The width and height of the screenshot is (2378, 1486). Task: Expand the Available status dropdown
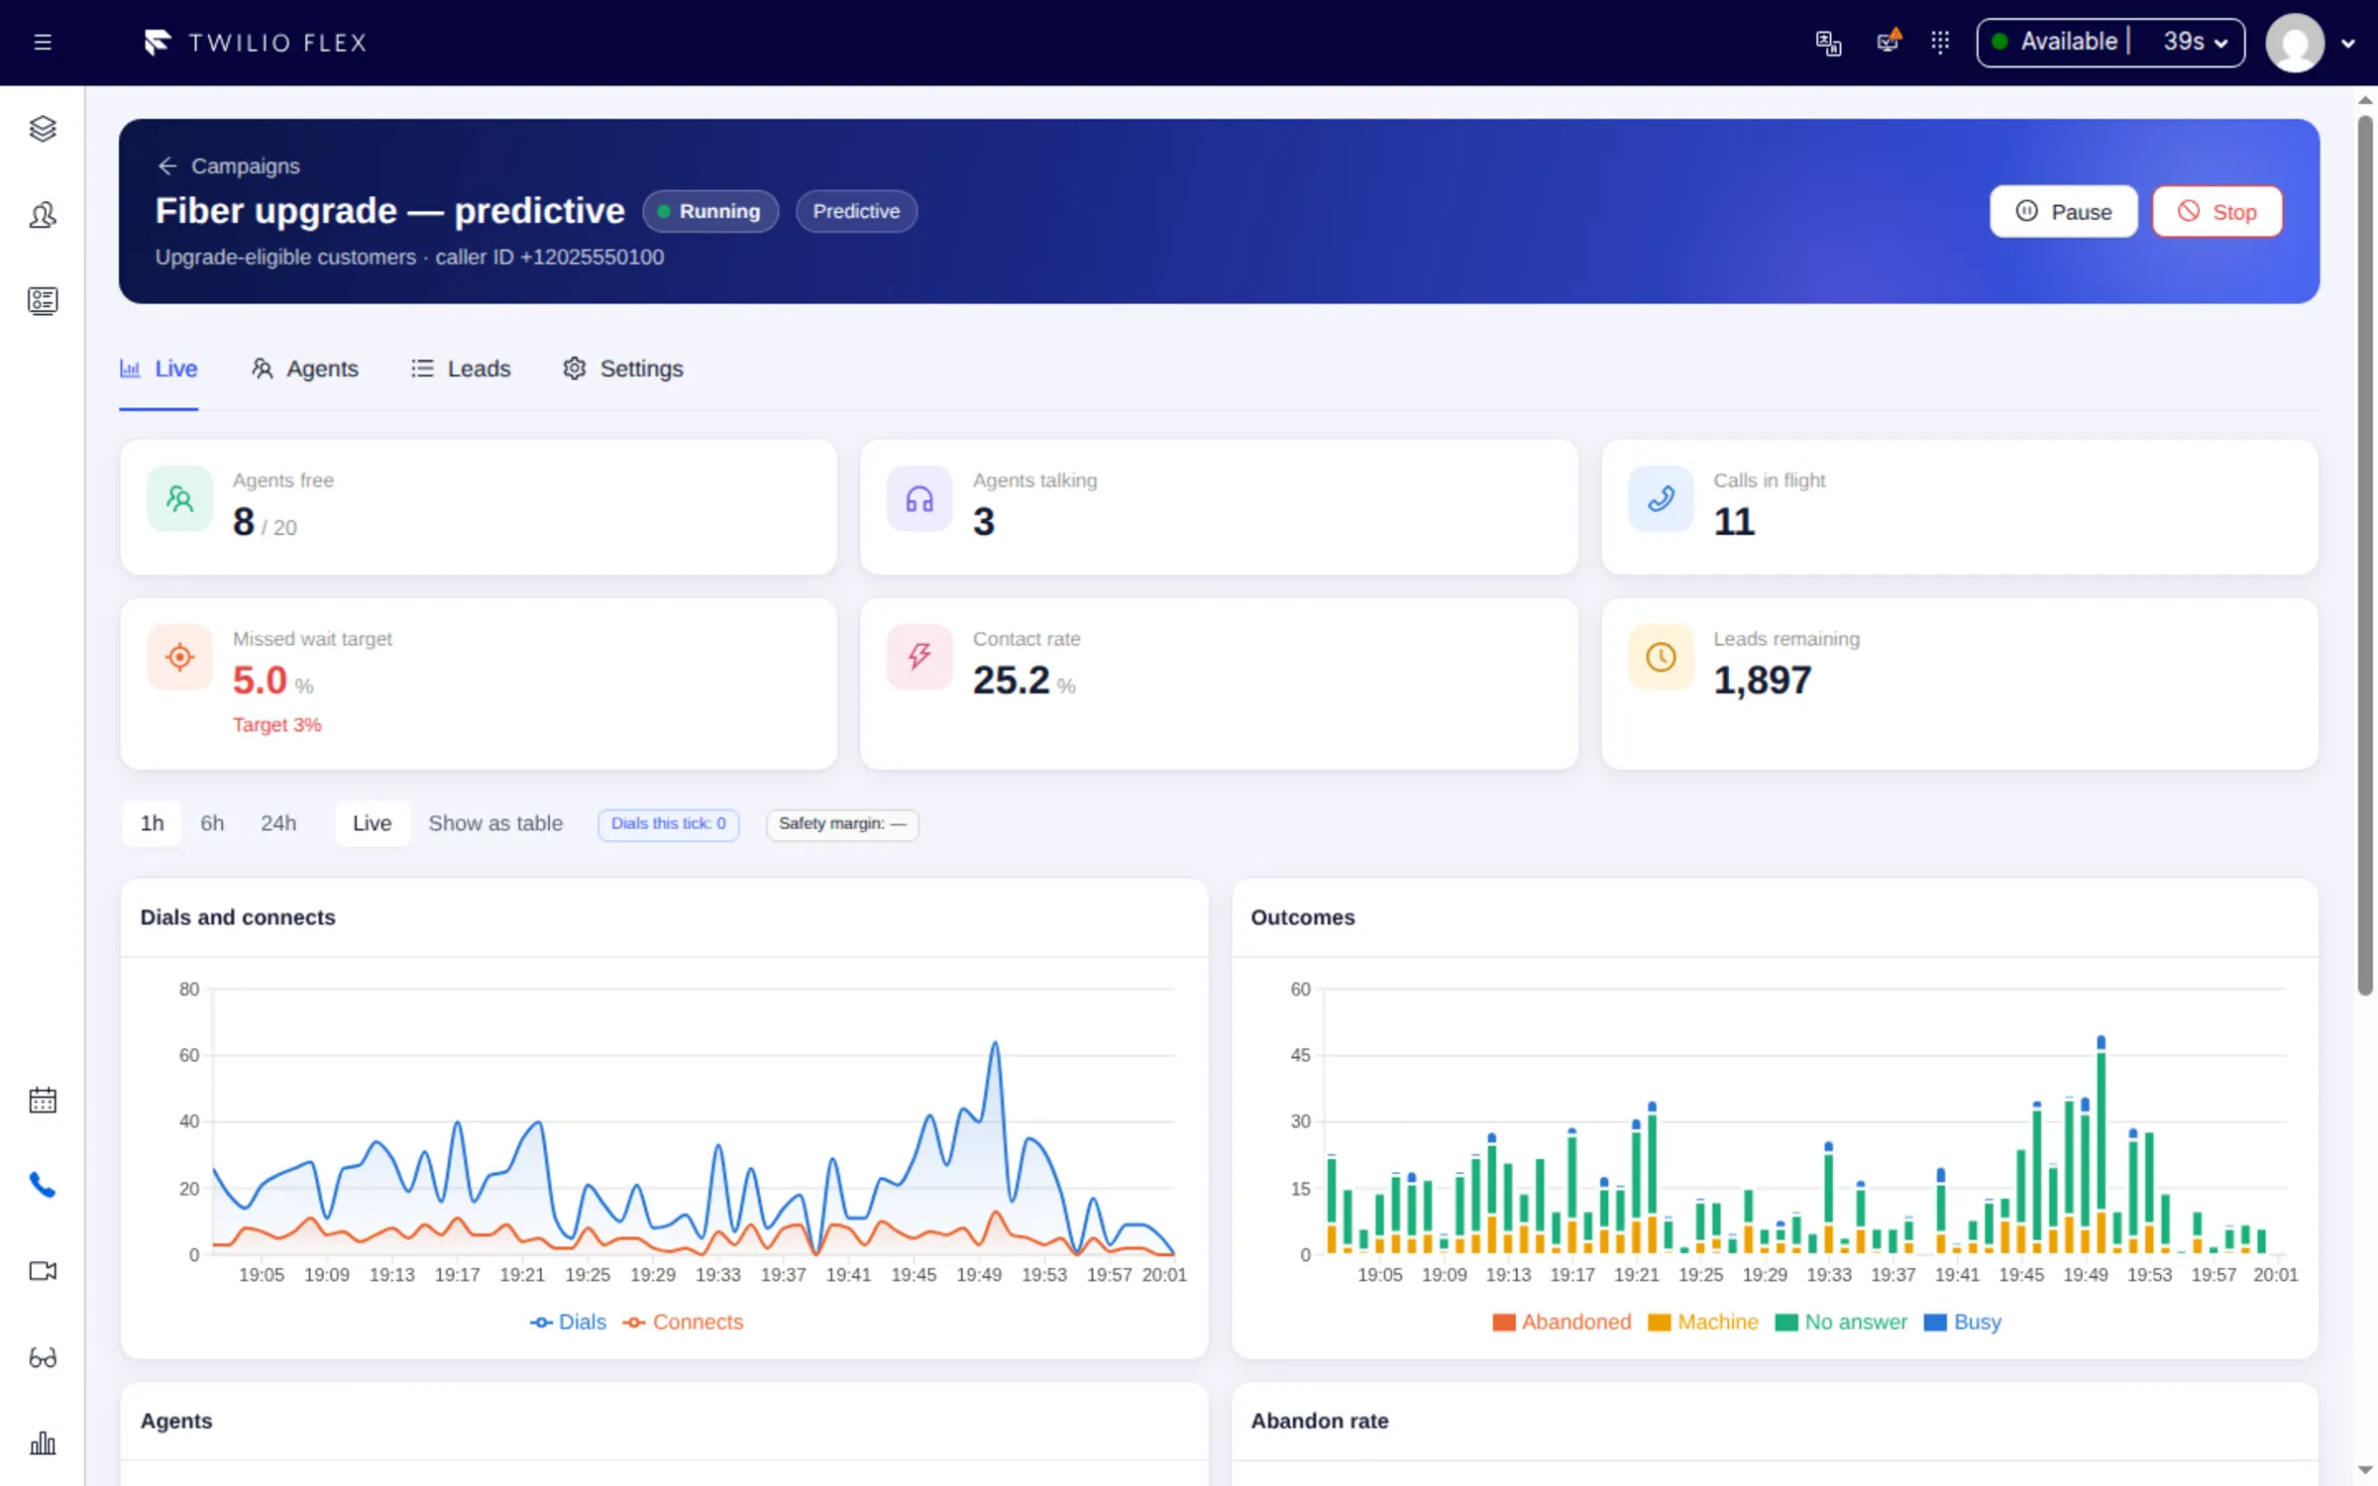pyautogui.click(x=2110, y=43)
